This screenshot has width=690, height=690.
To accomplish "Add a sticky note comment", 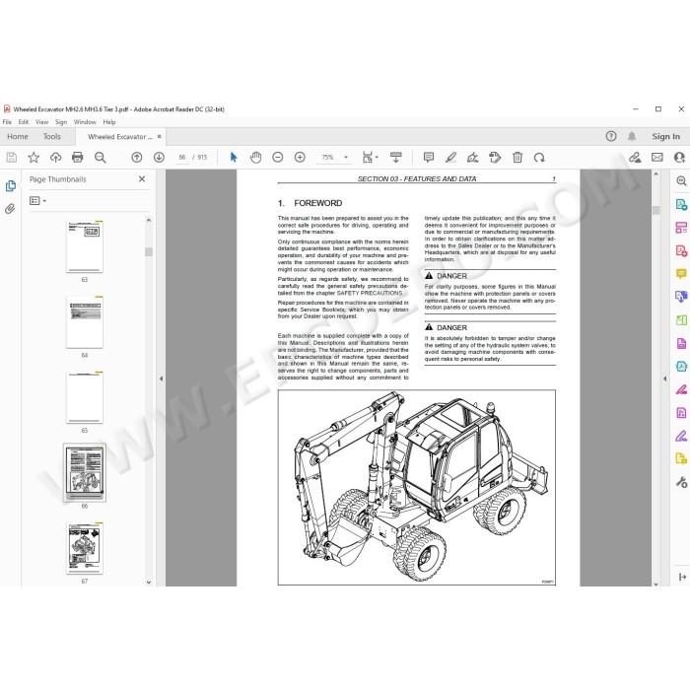I will (x=428, y=157).
